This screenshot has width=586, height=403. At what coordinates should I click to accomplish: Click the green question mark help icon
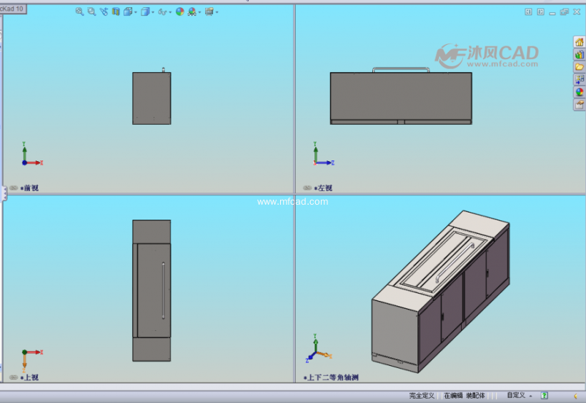click(545, 396)
